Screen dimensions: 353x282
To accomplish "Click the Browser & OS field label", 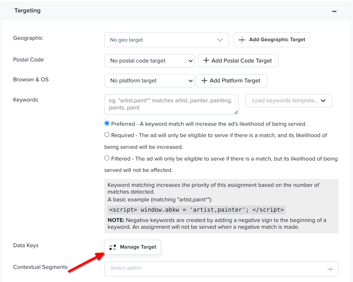I will (31, 80).
